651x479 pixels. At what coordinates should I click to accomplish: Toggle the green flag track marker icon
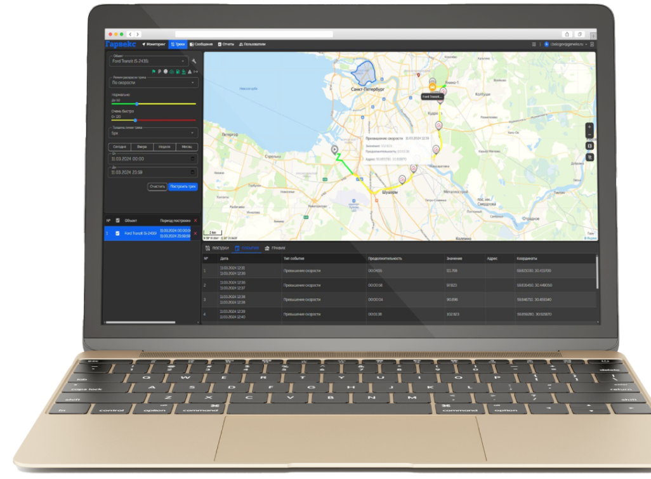click(x=154, y=72)
